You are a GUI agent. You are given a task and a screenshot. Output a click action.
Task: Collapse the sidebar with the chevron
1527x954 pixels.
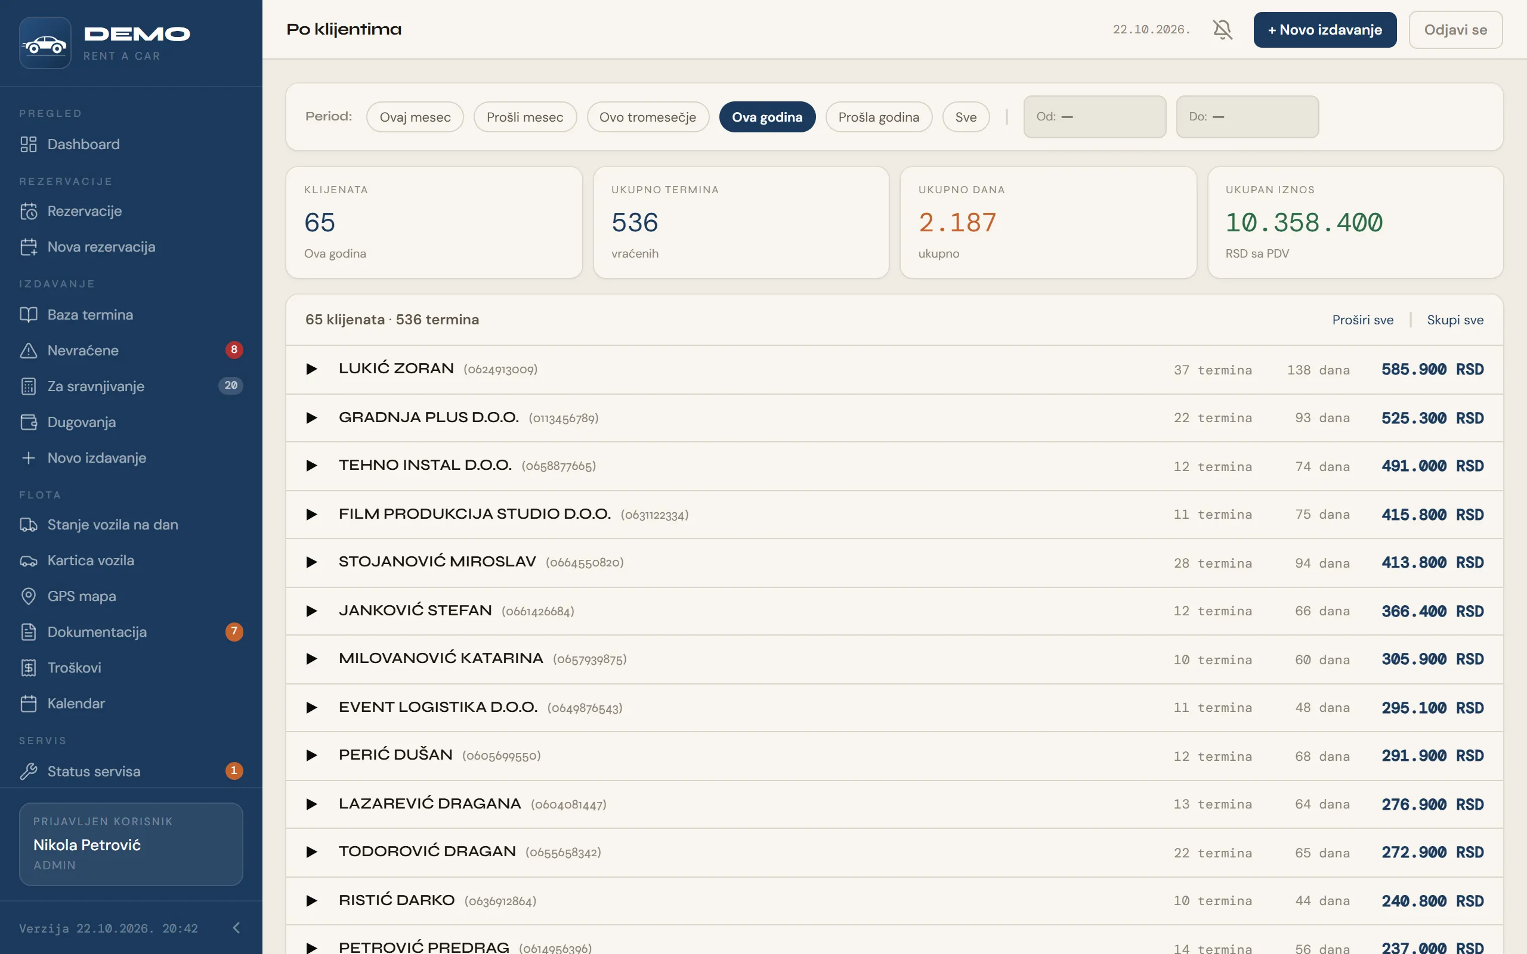coord(237,928)
